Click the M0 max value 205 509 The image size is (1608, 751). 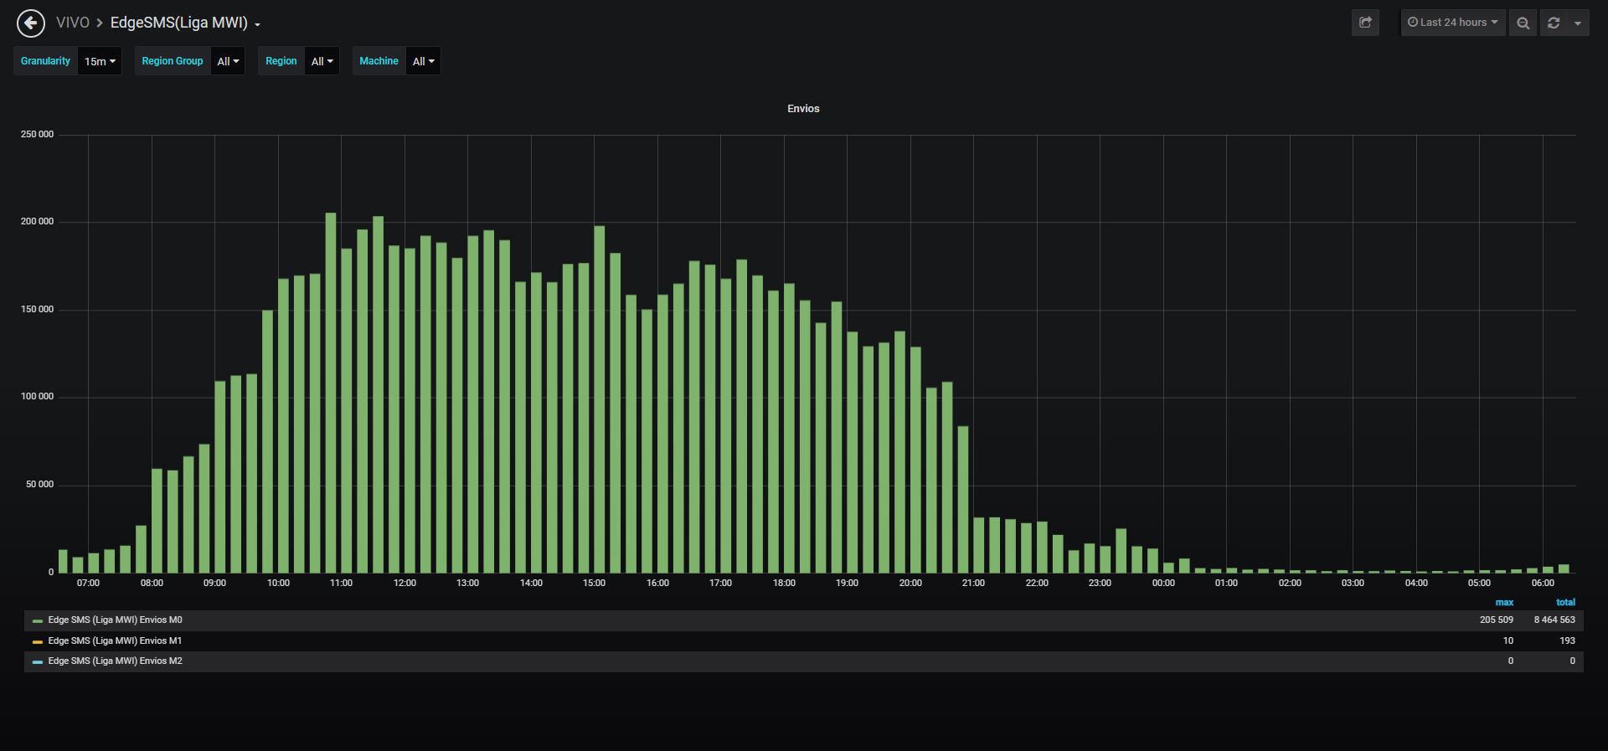pos(1496,620)
